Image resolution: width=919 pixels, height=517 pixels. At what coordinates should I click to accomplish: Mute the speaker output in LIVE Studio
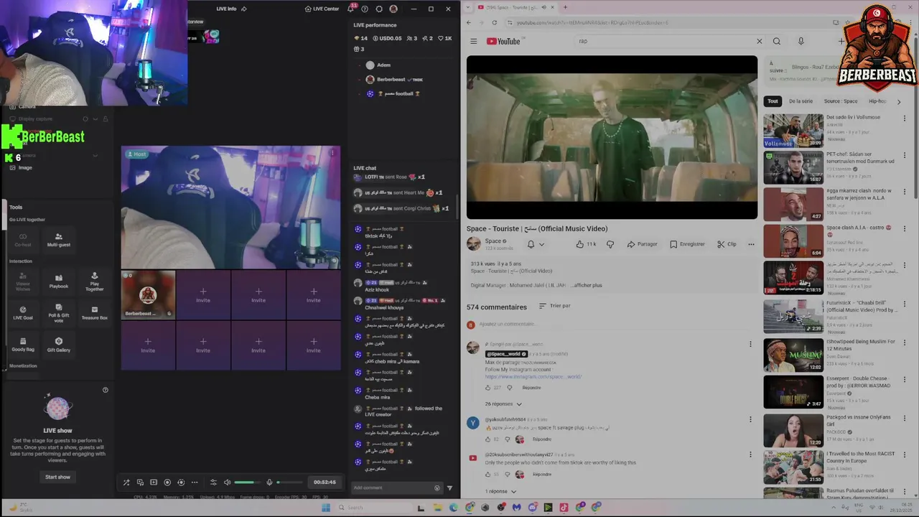tap(228, 483)
